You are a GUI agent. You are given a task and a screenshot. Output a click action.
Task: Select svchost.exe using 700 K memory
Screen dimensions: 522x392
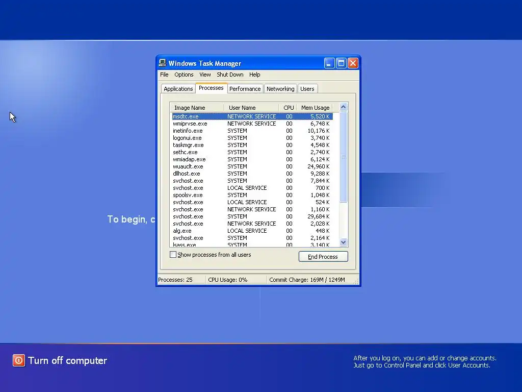[x=252, y=188]
